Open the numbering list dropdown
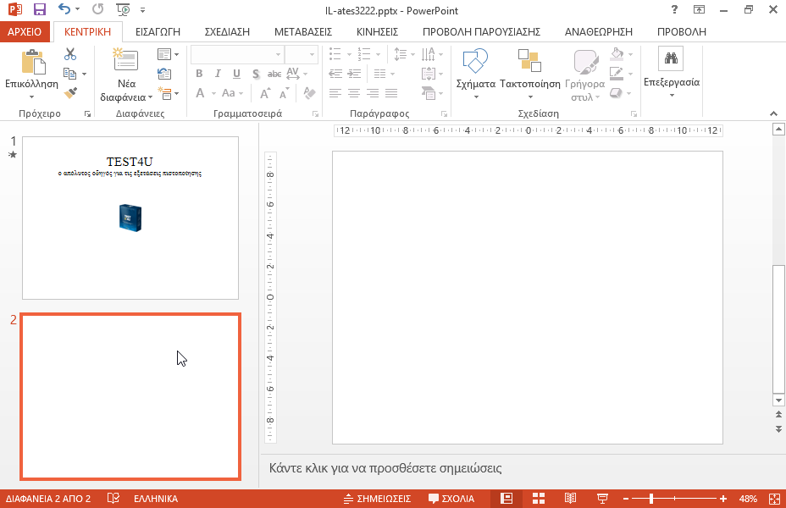The width and height of the screenshot is (786, 508). [x=378, y=54]
